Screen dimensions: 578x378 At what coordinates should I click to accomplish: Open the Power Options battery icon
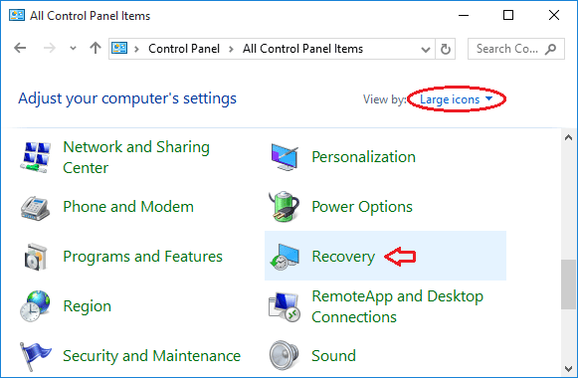click(x=284, y=206)
